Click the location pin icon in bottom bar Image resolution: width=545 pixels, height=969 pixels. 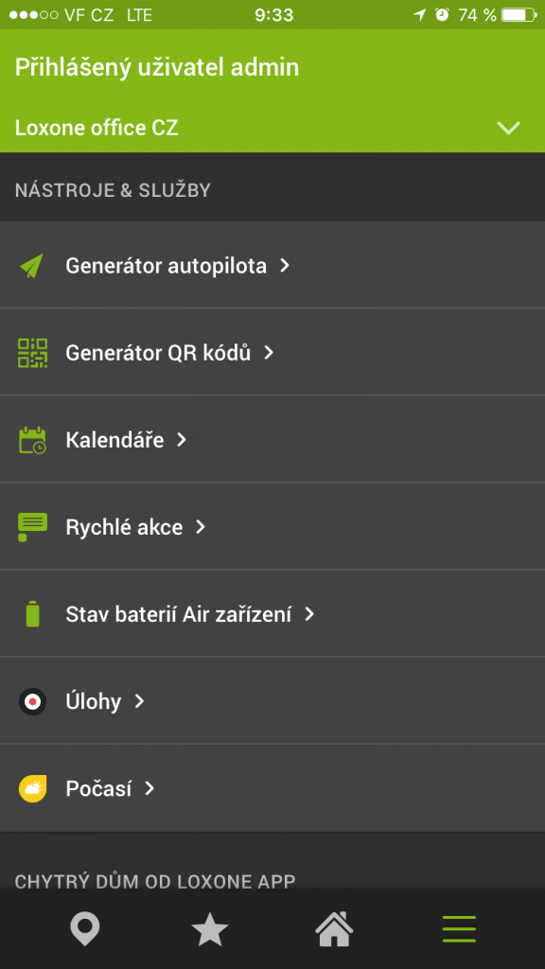click(85, 929)
